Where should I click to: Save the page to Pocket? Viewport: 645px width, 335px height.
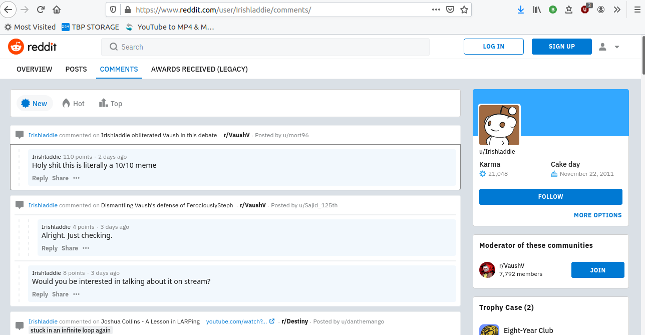(x=450, y=10)
